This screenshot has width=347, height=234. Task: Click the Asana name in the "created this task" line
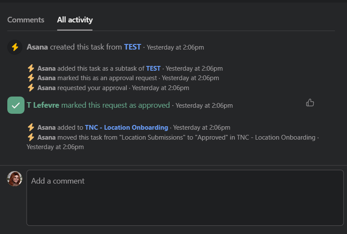(37, 47)
